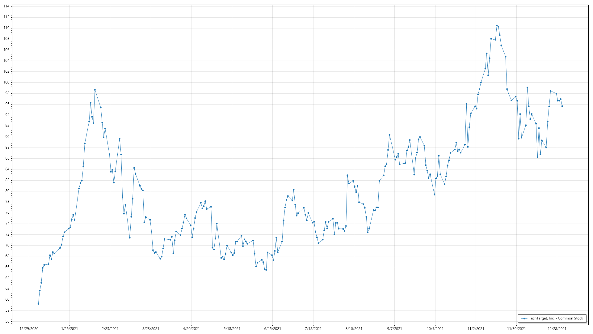Click the legend's blue line marker icon

pos(524,319)
